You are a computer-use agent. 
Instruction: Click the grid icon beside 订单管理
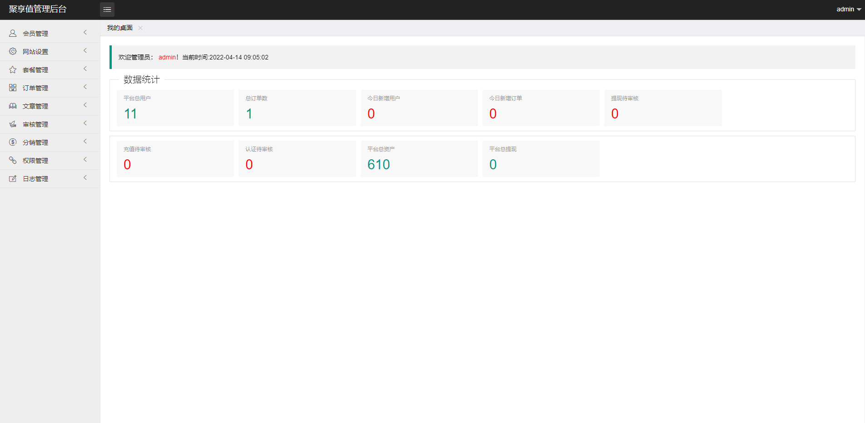(13, 88)
